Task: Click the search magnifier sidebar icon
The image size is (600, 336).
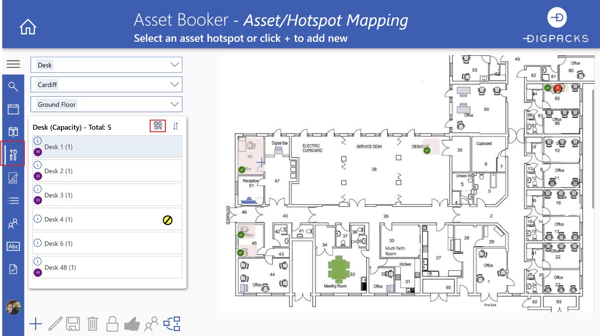Action: (x=13, y=87)
